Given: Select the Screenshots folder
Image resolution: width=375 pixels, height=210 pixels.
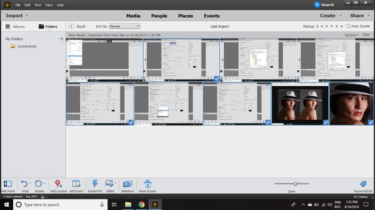Looking at the screenshot, I should point(24,46).
